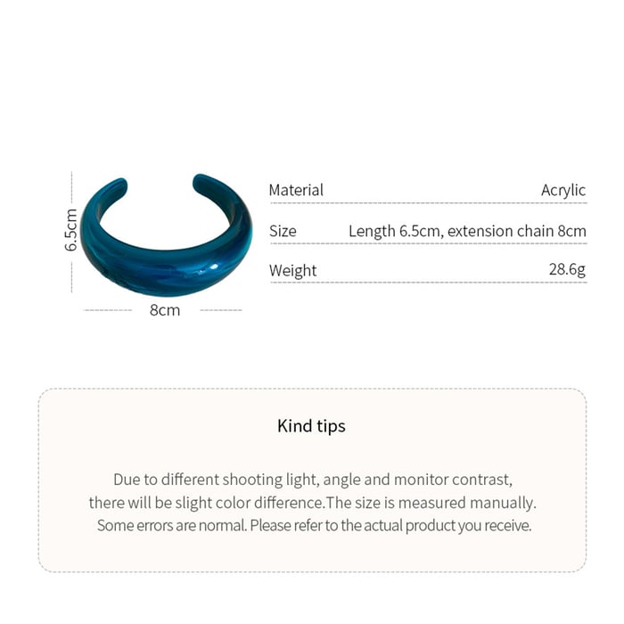Click the 6.5cm height dimension label

tap(72, 230)
